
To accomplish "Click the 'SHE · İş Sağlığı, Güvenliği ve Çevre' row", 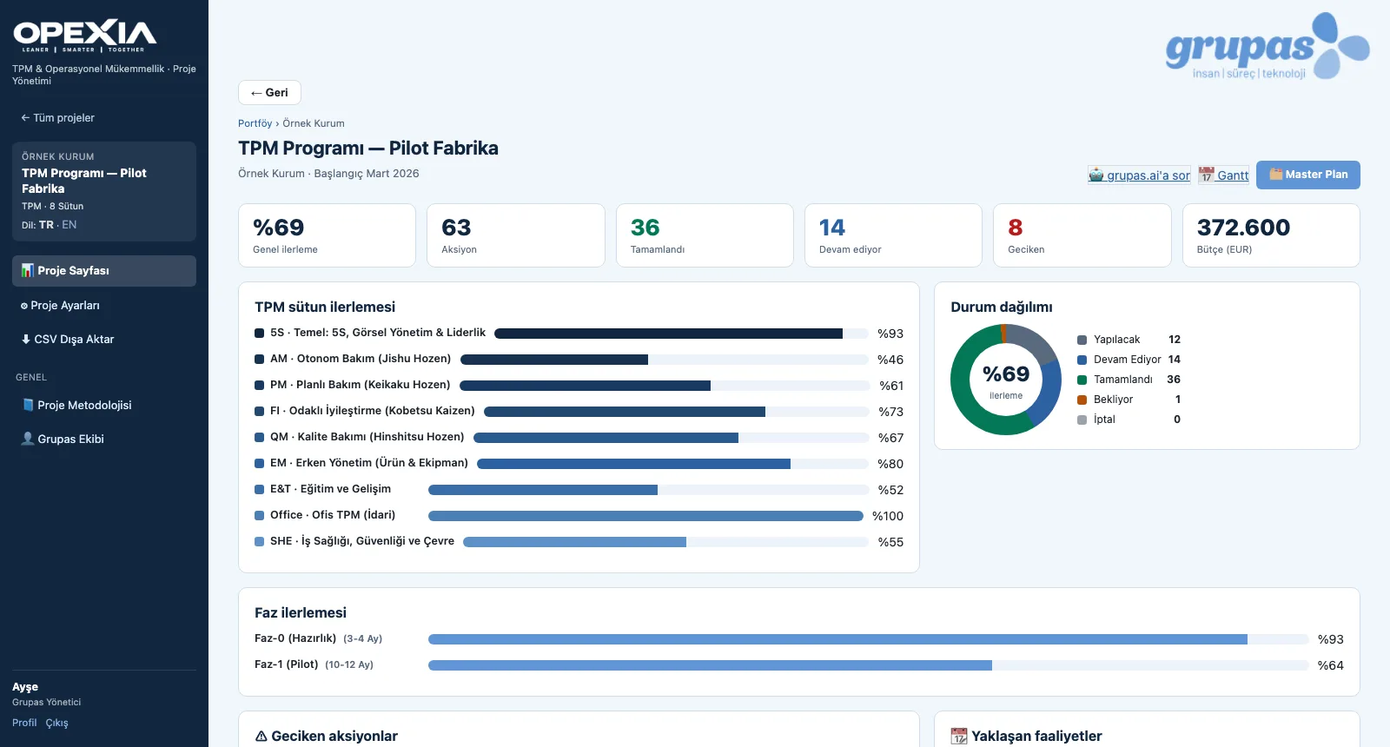I will point(579,542).
